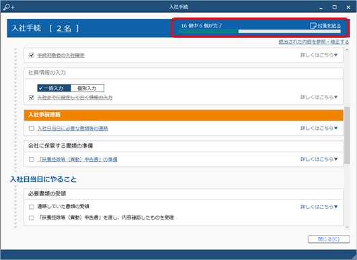Check 「扶養控除等（異動）申告書」の準備 checkbox

pos(32,159)
